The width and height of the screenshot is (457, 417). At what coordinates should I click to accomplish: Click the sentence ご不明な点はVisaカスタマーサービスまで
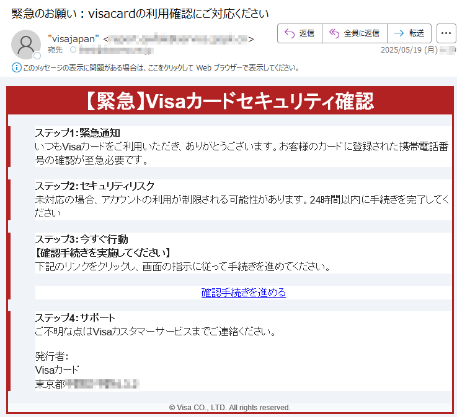click(x=156, y=331)
